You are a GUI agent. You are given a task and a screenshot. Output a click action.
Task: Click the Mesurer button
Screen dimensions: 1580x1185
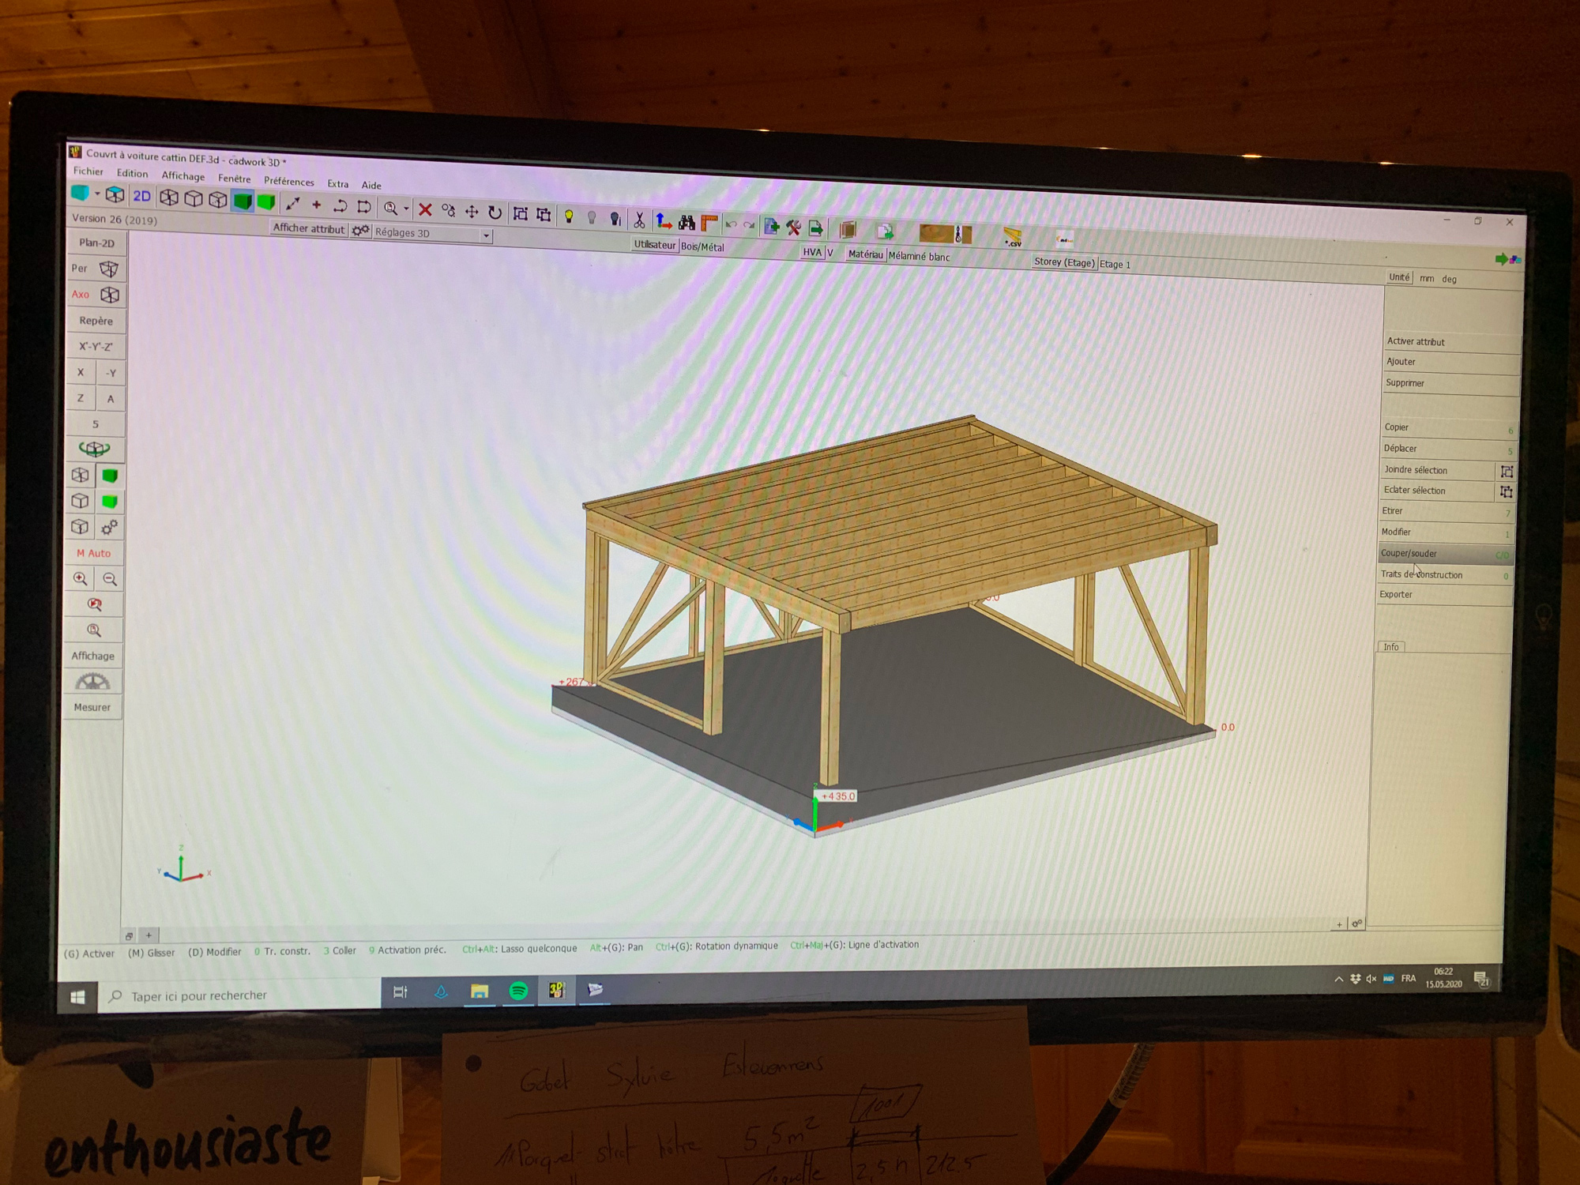click(92, 707)
